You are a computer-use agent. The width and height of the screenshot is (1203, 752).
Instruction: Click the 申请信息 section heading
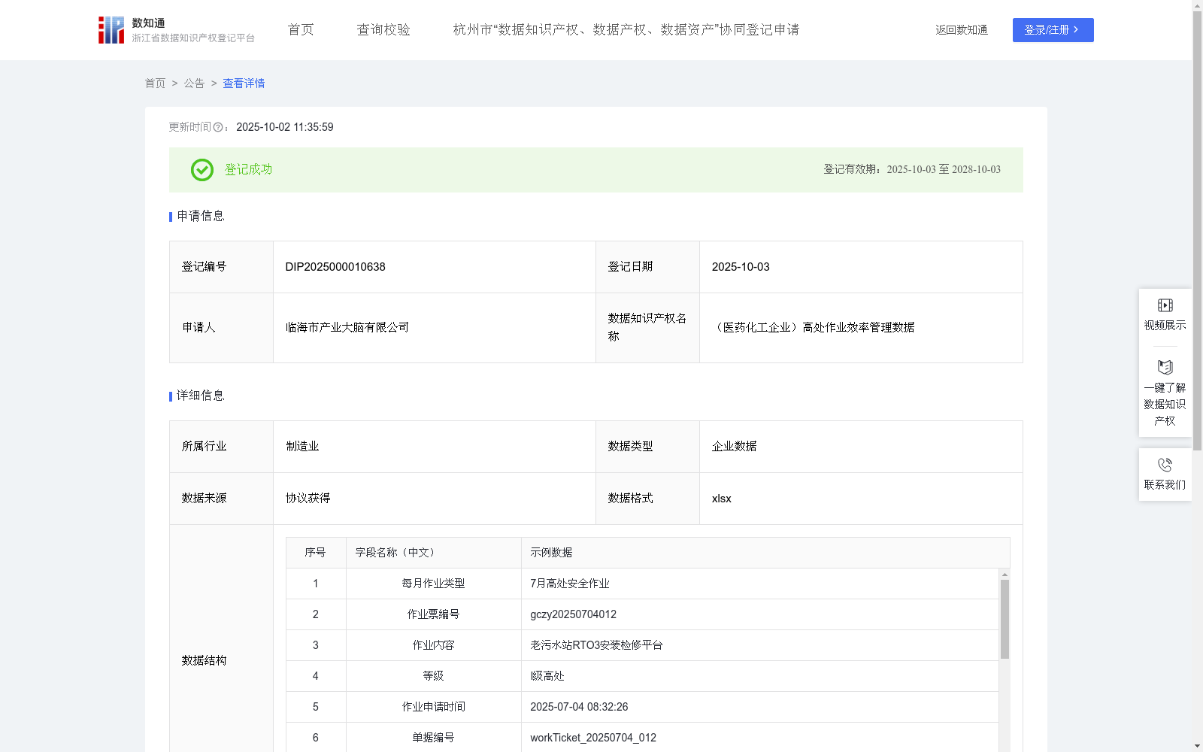[x=201, y=217]
